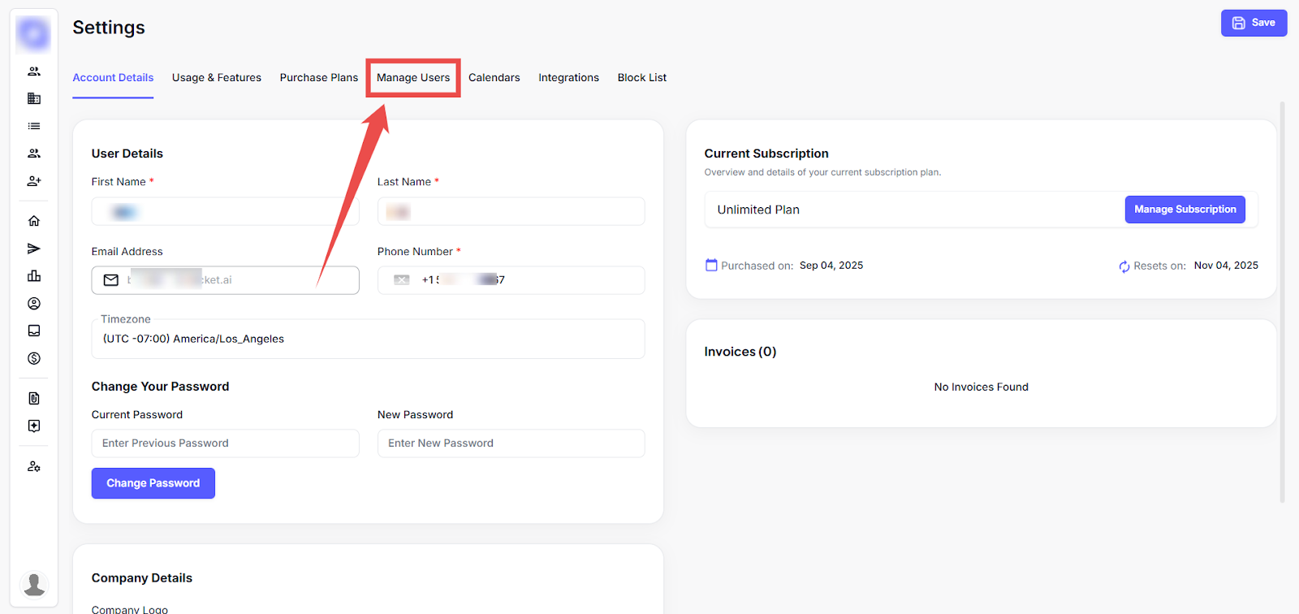Screen dimensions: 1299x614
Task: Open the user settings gear icon
Action: pos(34,466)
